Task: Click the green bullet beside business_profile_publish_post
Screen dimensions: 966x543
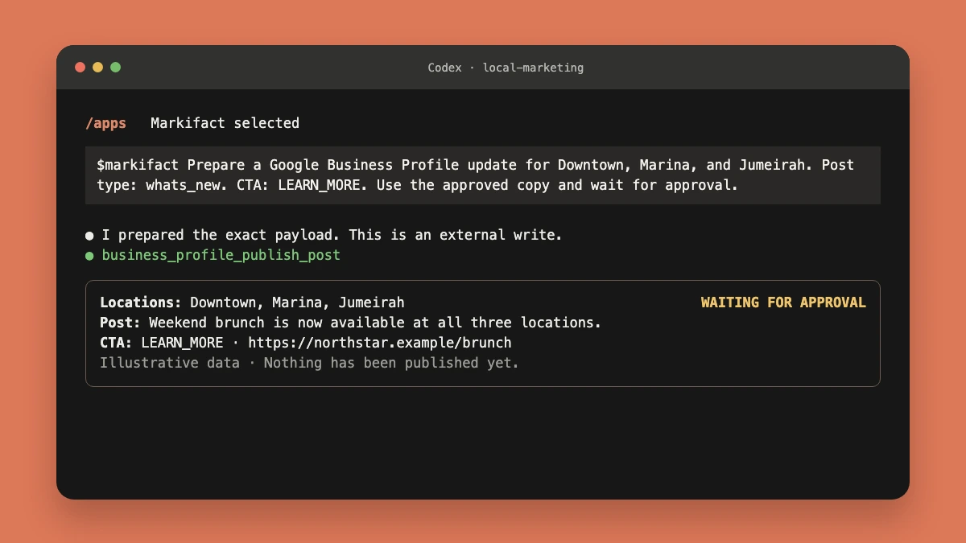Action: 89,256
